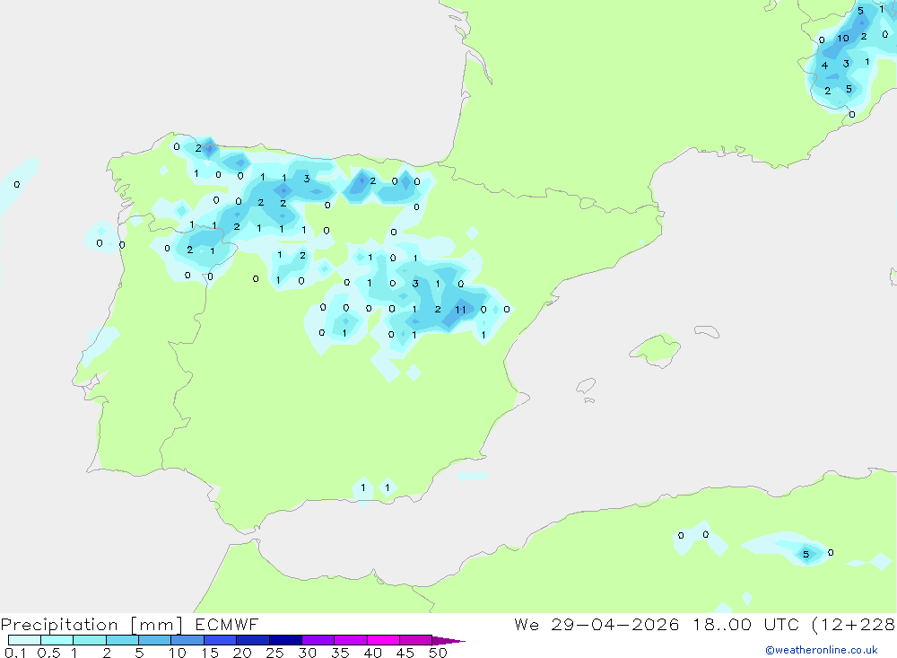Click legend label '15'
The image size is (897, 658).
click(x=210, y=653)
